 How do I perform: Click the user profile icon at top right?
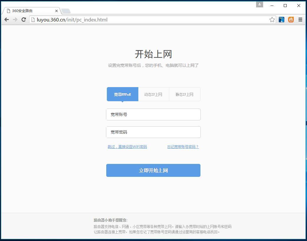click(259, 4)
